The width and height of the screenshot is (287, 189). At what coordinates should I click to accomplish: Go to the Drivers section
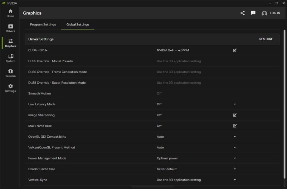coord(10,28)
